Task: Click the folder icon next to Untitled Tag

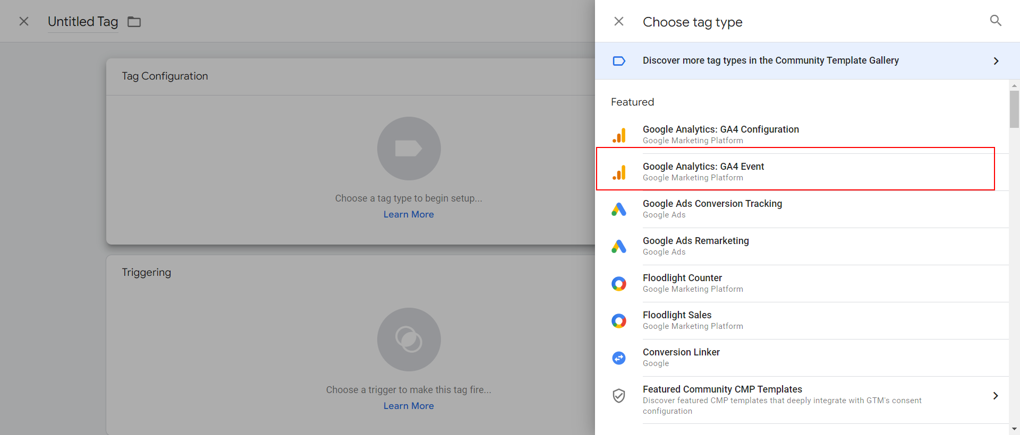Action: click(x=134, y=22)
